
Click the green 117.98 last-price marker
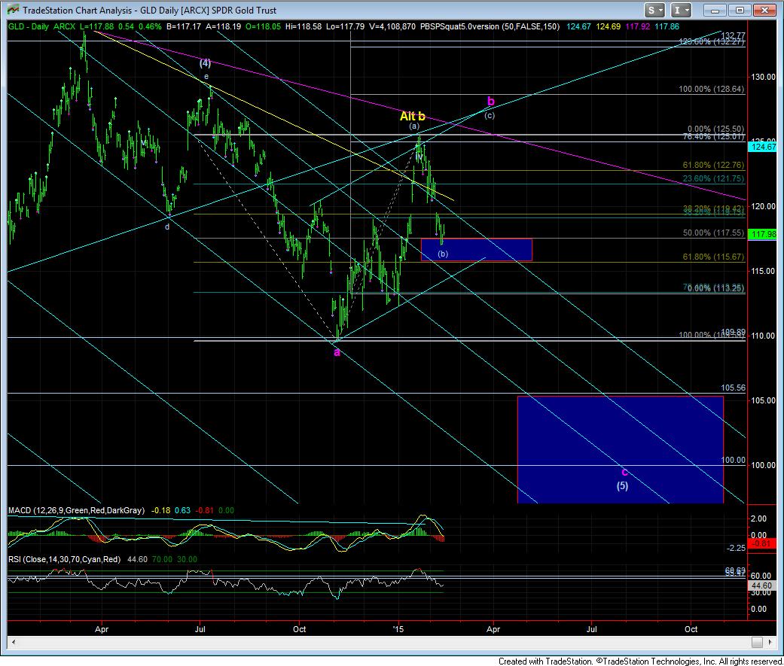tap(763, 233)
